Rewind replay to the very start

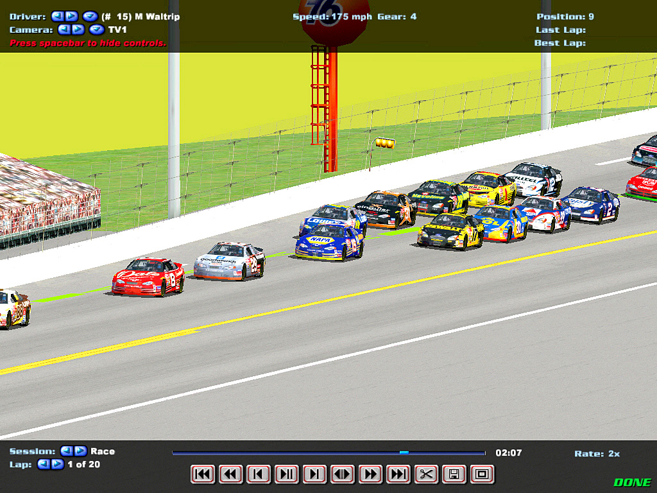click(203, 474)
